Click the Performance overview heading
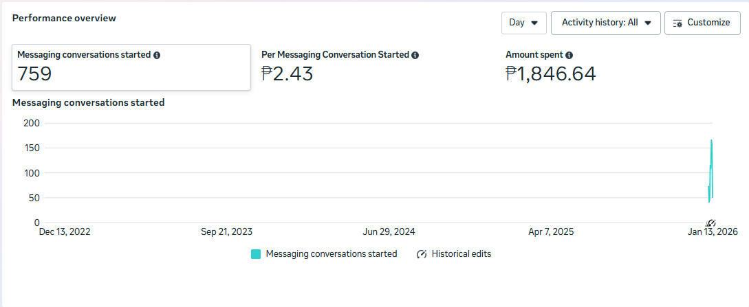Screen dimensions: 749x307 (64, 18)
